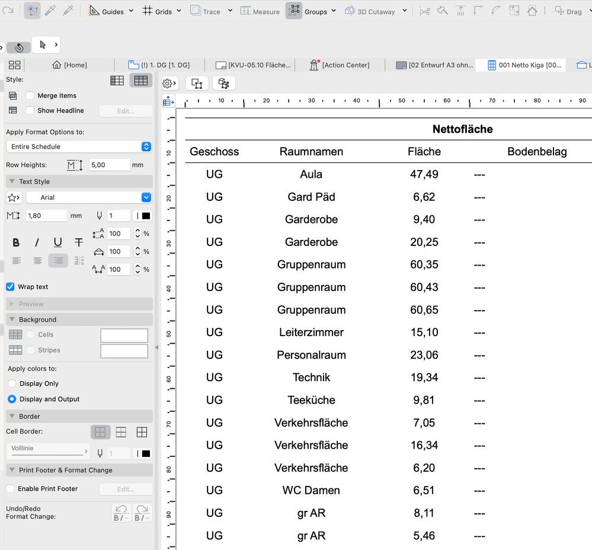Switch to 02 Entwurf A3 tab

click(x=434, y=65)
